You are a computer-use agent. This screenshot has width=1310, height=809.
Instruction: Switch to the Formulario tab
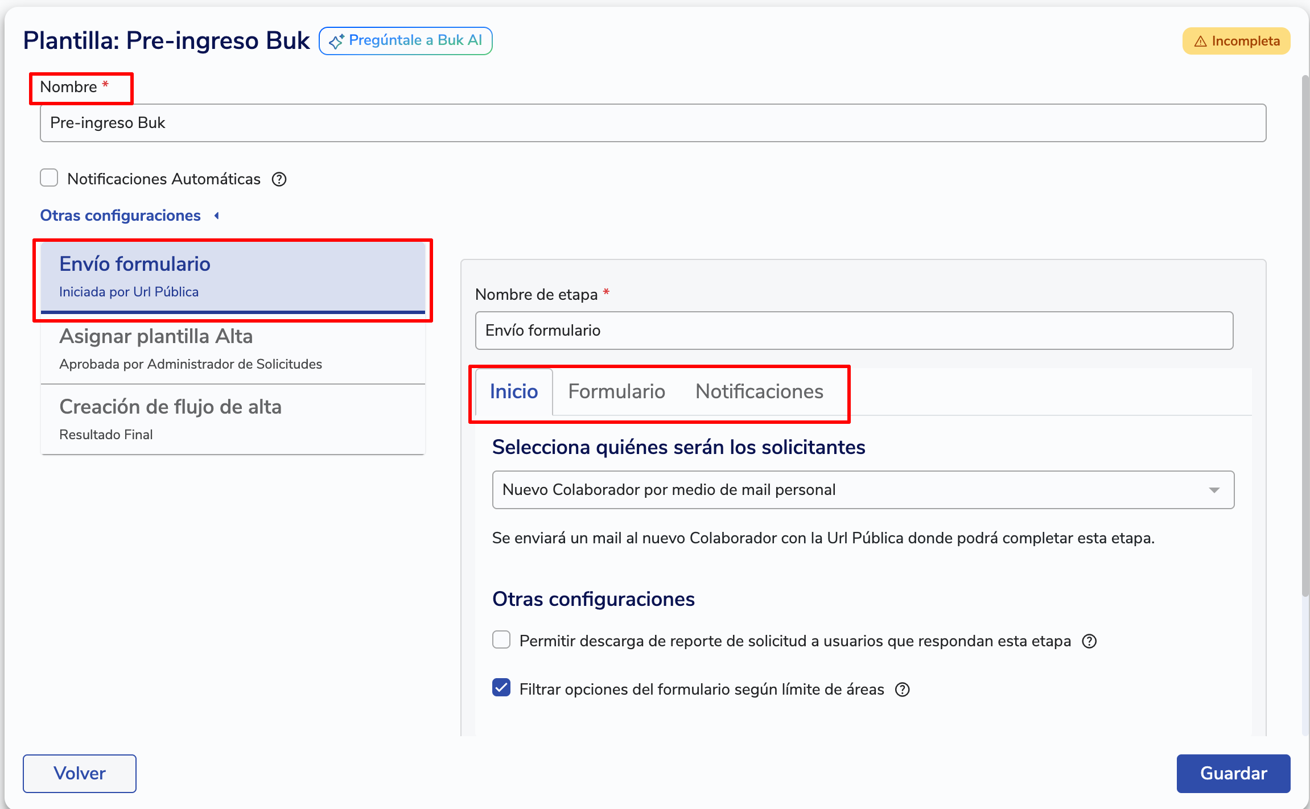[x=616, y=391]
